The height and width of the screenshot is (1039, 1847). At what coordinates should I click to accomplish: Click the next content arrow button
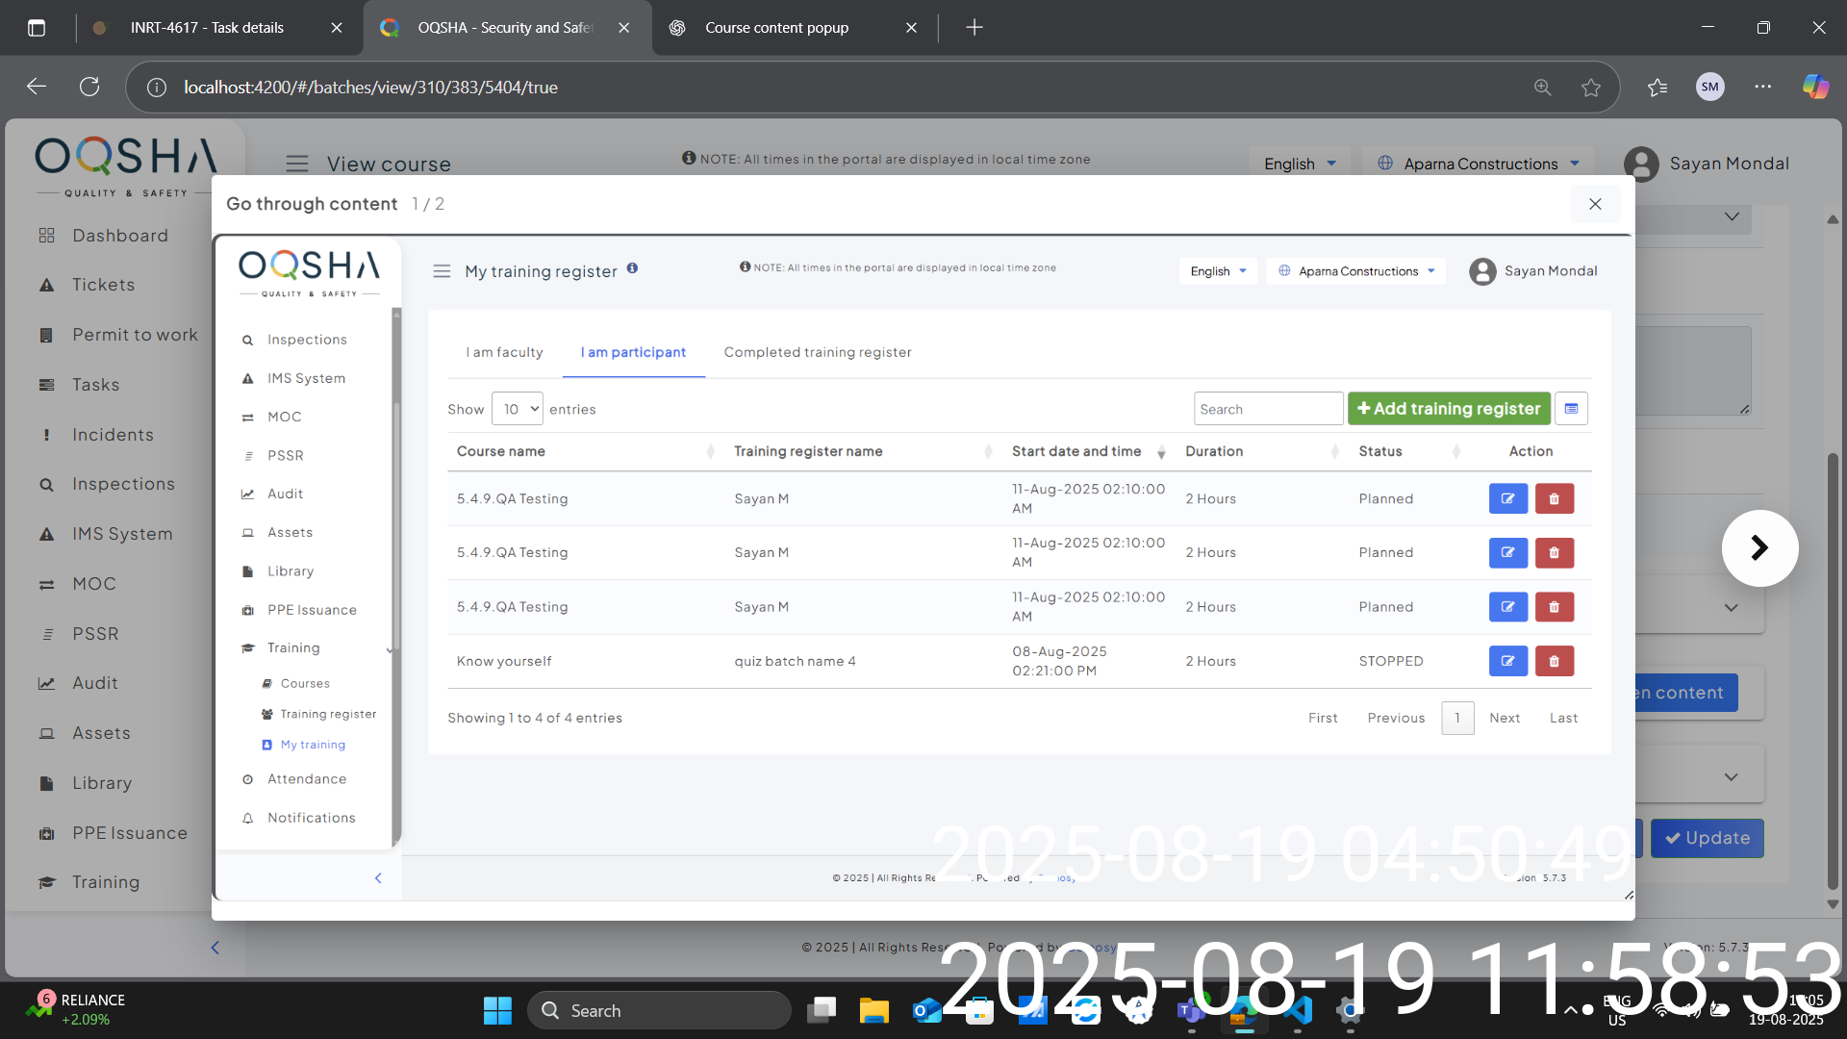pos(1758,548)
